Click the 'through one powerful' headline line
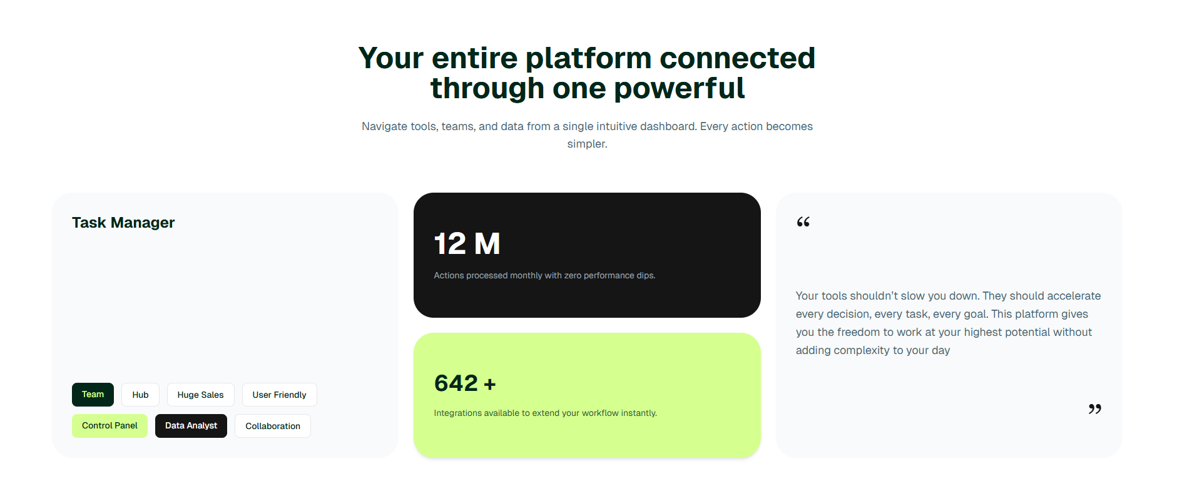Screen dimensions: 1177x491 click(587, 88)
